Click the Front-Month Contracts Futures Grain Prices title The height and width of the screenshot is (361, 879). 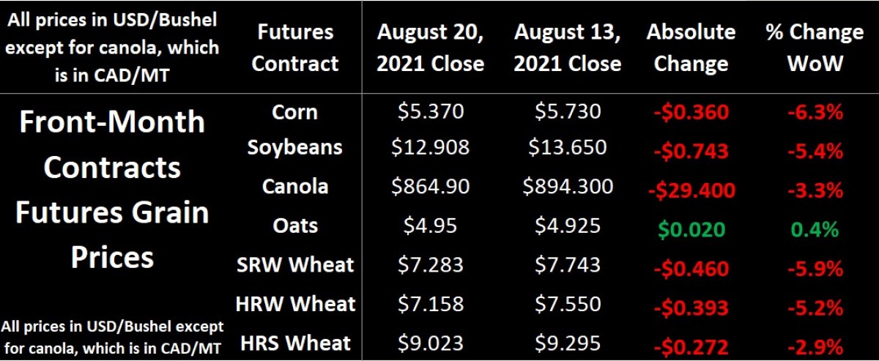click(113, 189)
